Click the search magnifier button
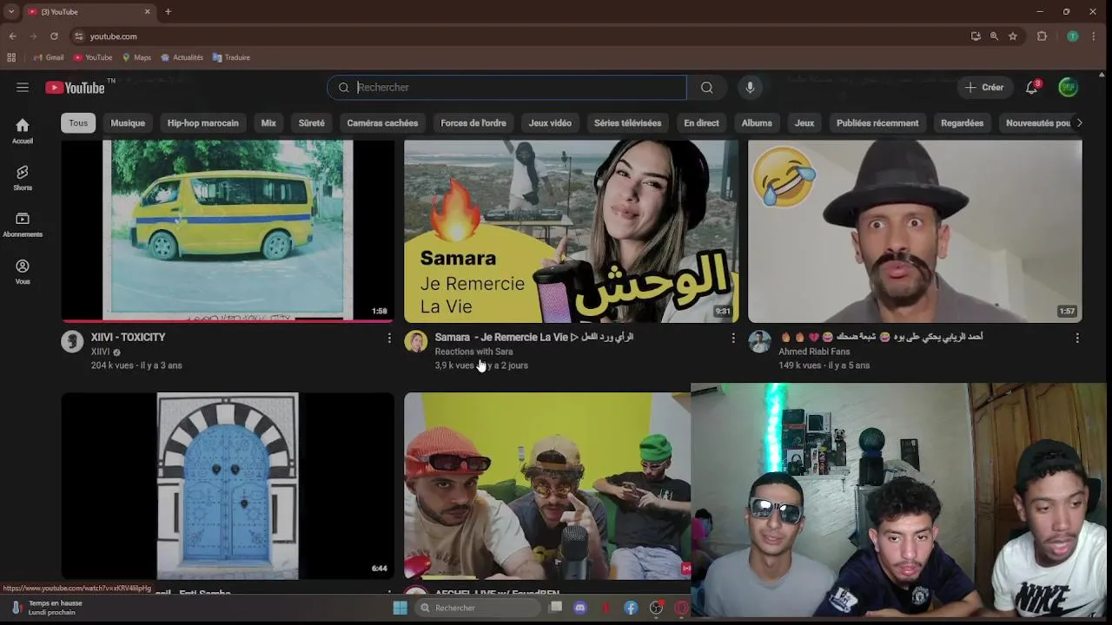This screenshot has height=625, width=1112. [x=706, y=87]
